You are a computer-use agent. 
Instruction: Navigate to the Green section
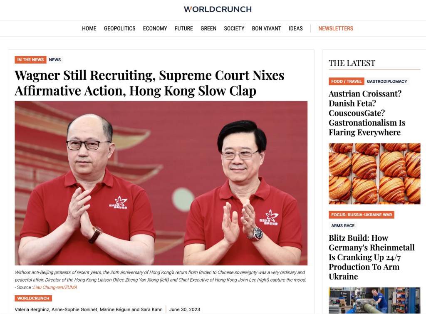point(208,29)
